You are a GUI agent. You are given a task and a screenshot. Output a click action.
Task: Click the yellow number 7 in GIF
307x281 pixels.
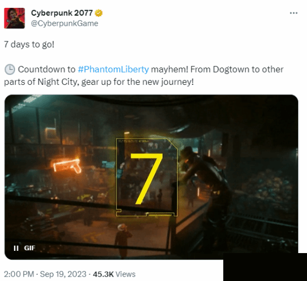pos(146,179)
